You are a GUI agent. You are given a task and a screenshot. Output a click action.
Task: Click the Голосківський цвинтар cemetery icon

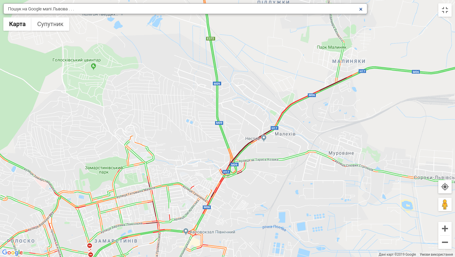(94, 66)
